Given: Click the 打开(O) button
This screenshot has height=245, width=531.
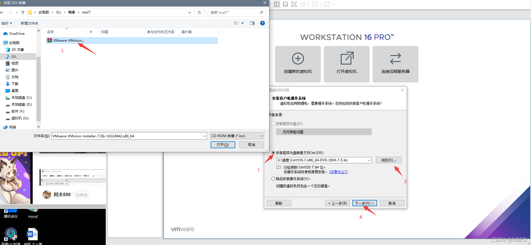Looking at the screenshot, I should click(223, 145).
